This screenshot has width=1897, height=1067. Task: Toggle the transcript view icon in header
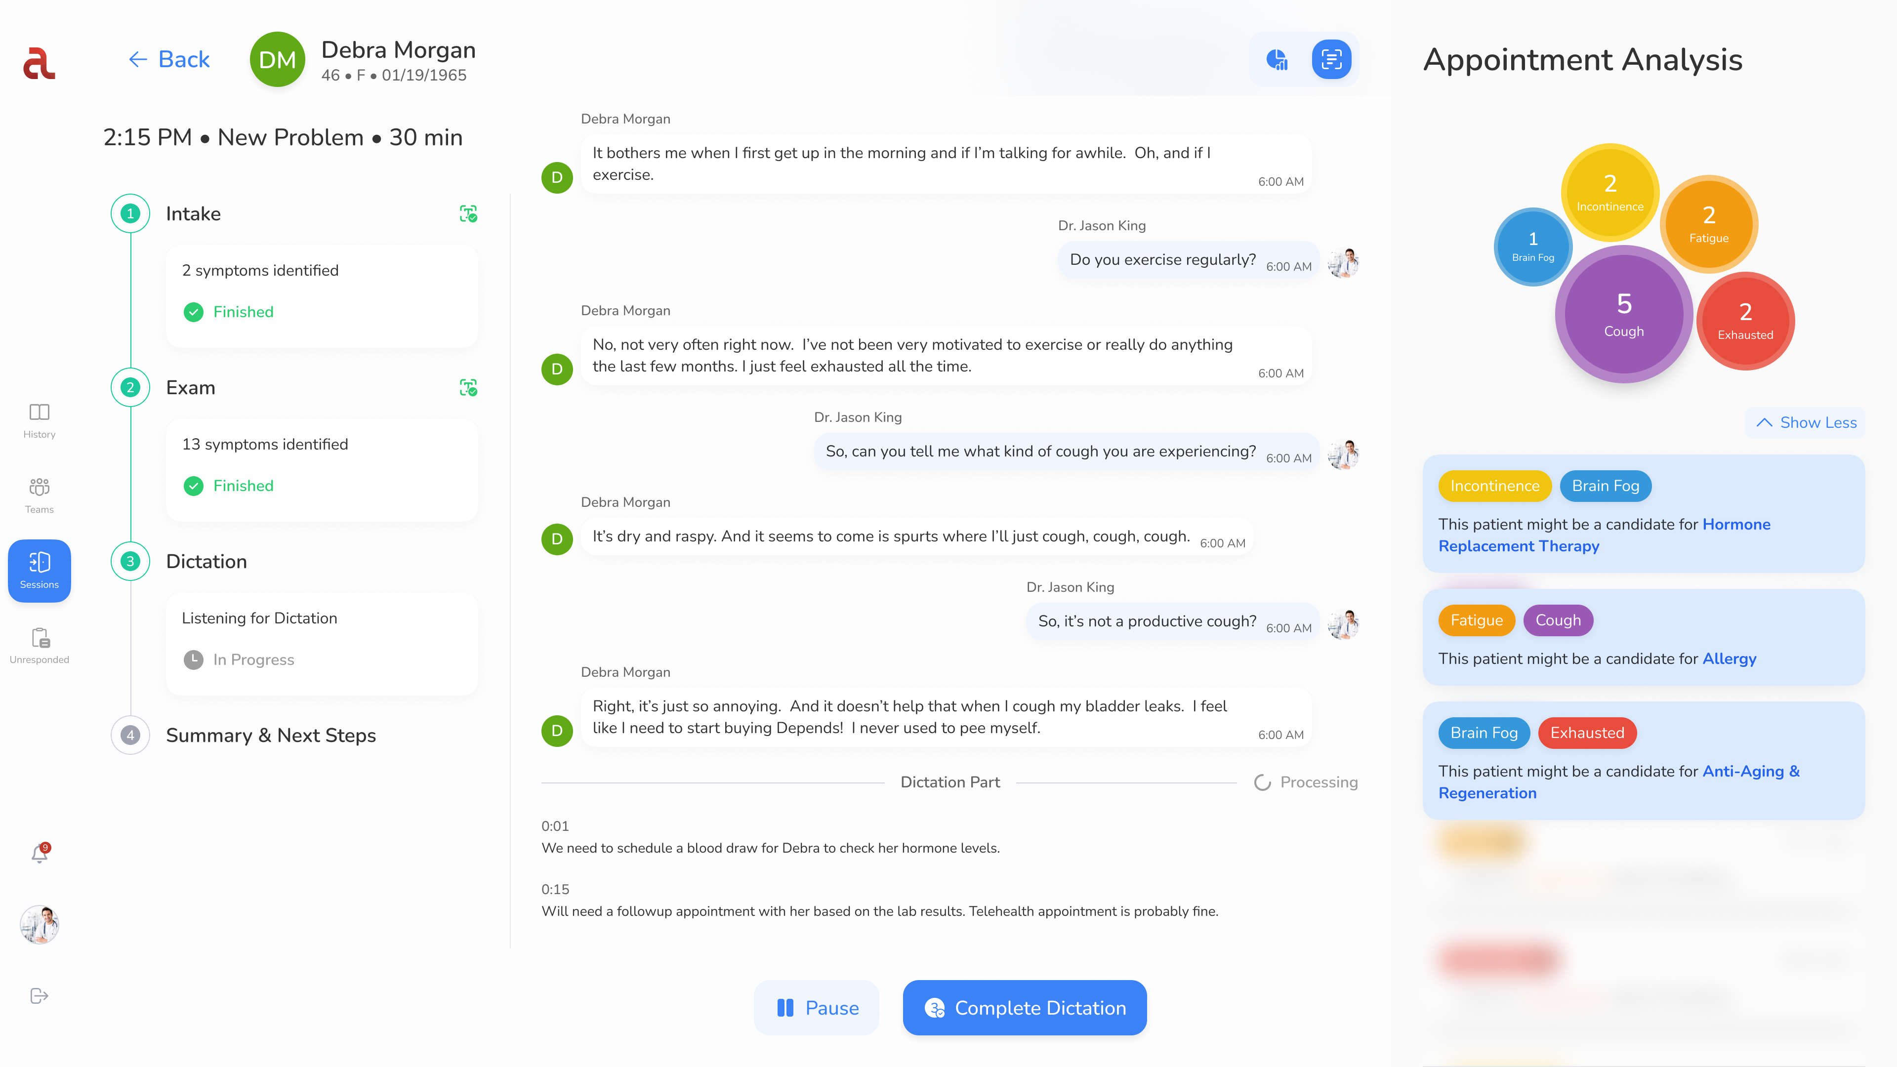coord(1331,60)
